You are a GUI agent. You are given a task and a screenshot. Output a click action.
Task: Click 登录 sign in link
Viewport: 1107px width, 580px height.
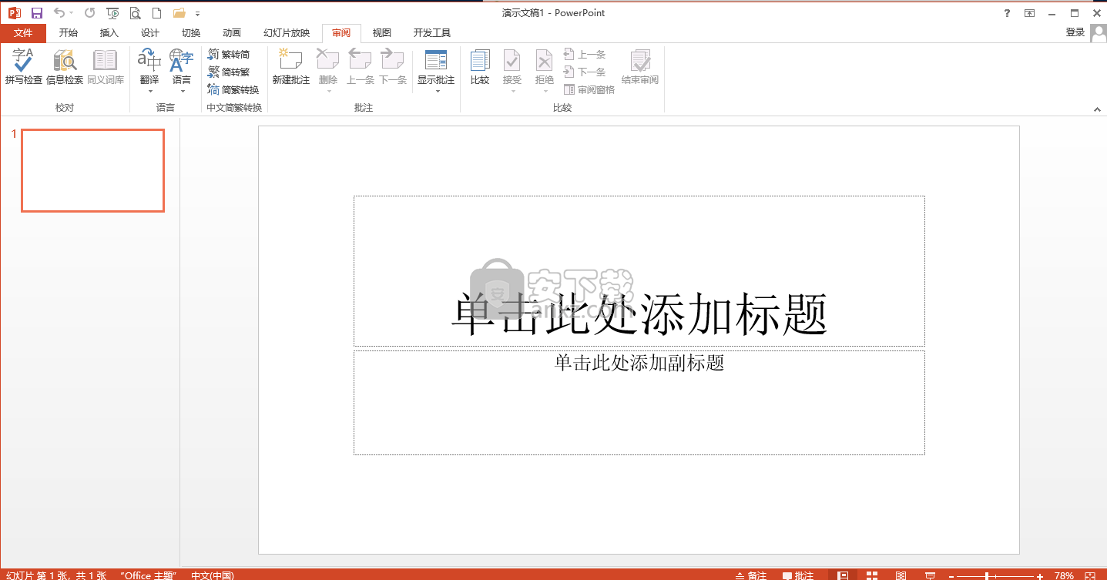click(1075, 32)
